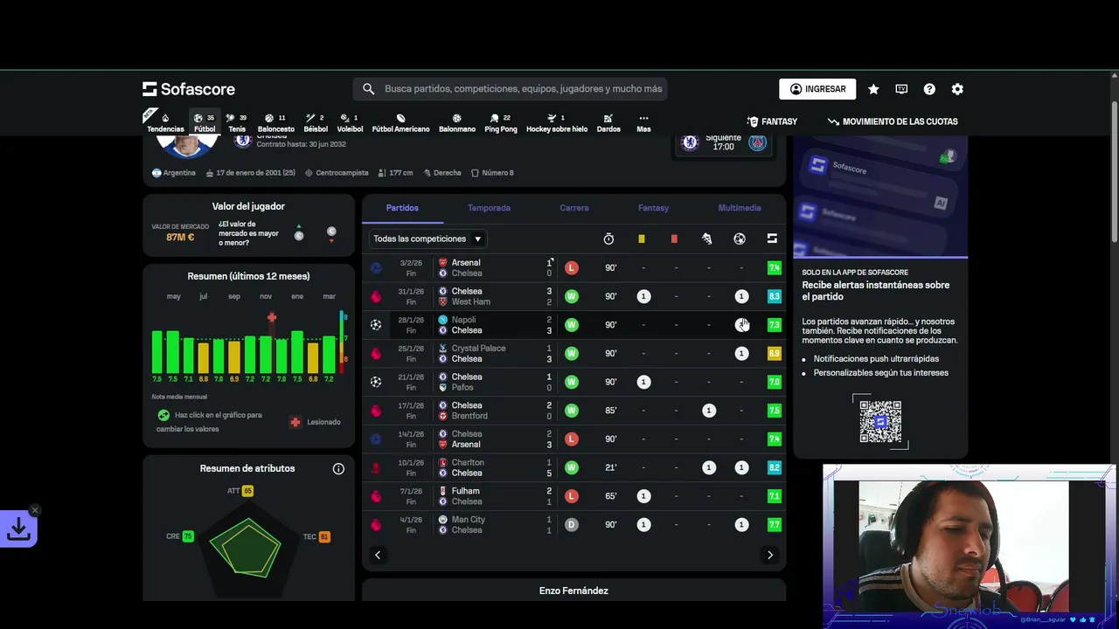Select the Tendencias sport category
This screenshot has width=1119, height=629.
pos(165,122)
